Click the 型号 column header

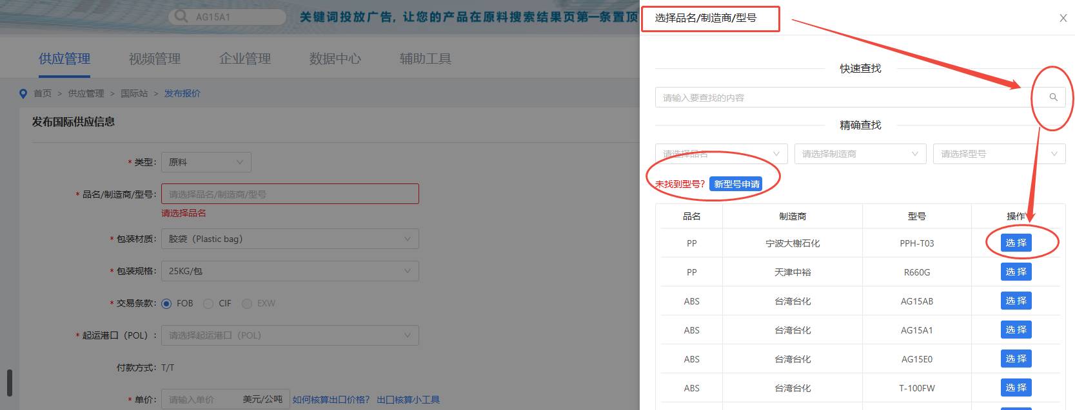coord(917,216)
